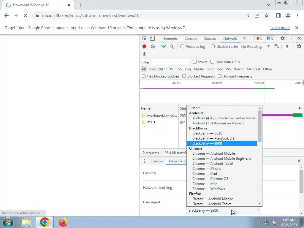Check 3rd-party requests checkbox
Viewport: 304px width, 228px height.
point(220,76)
